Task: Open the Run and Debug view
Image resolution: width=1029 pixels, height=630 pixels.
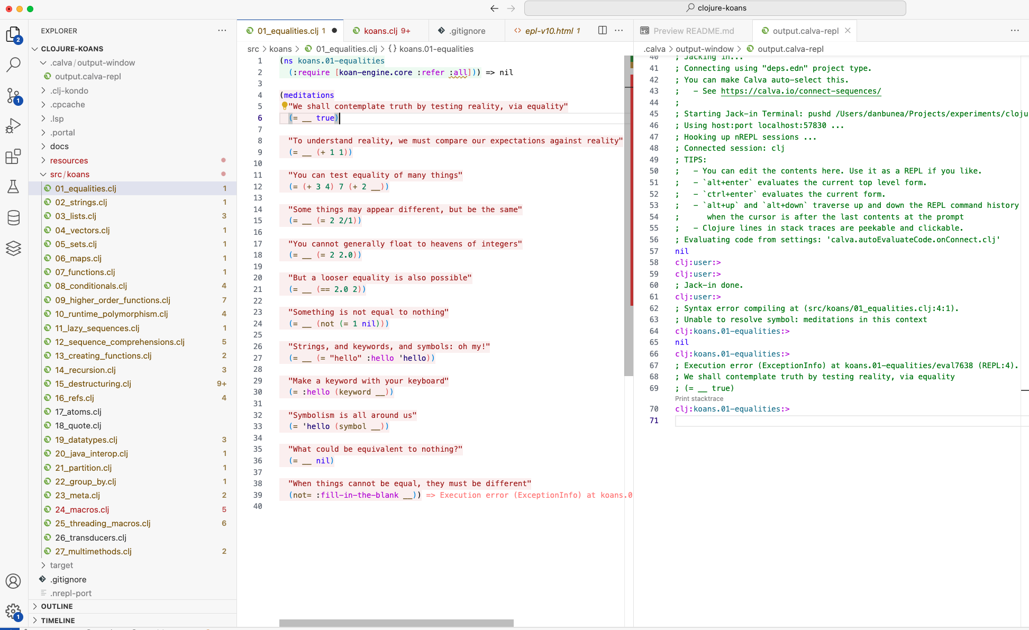Action: coord(13,126)
